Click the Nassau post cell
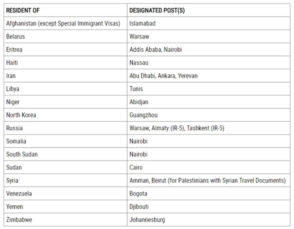Screen dimensions: 294x229 (209, 63)
